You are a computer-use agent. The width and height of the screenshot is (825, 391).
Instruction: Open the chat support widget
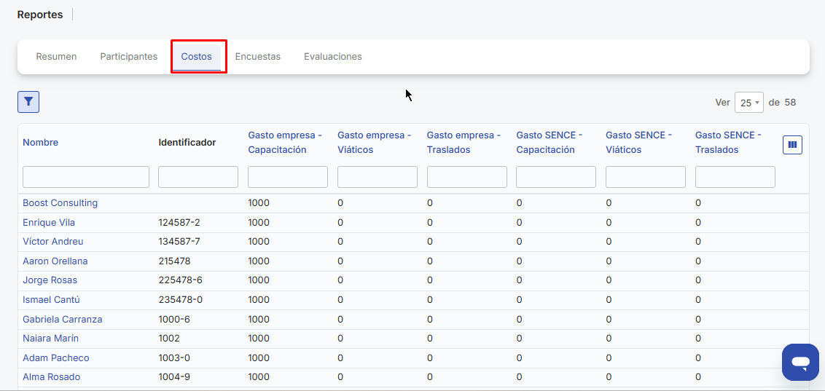click(x=800, y=362)
